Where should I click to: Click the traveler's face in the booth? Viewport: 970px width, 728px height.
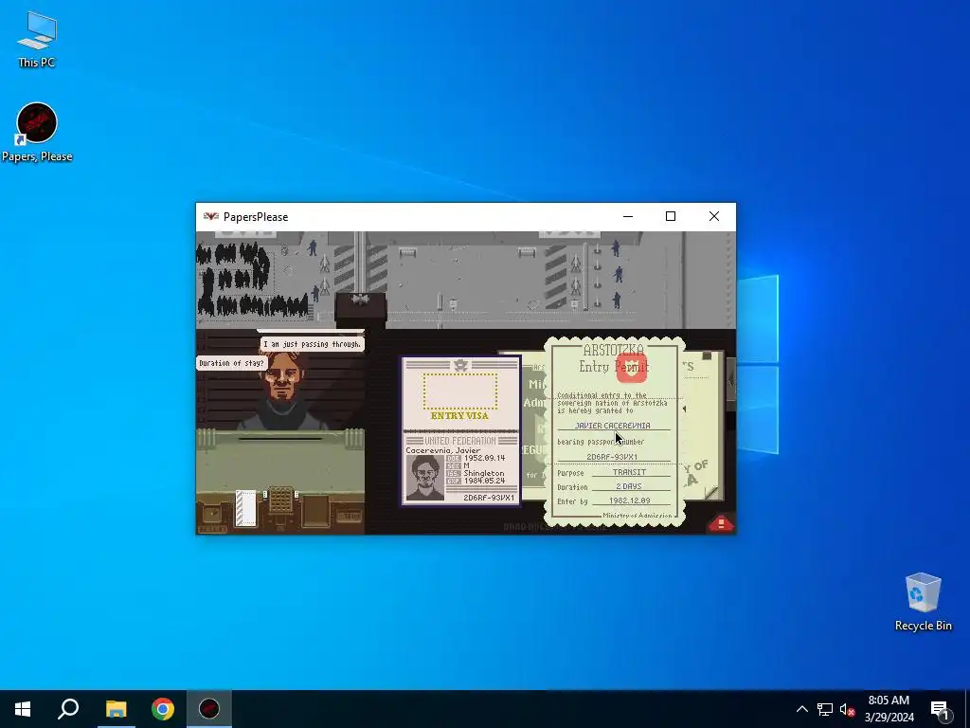(x=283, y=377)
